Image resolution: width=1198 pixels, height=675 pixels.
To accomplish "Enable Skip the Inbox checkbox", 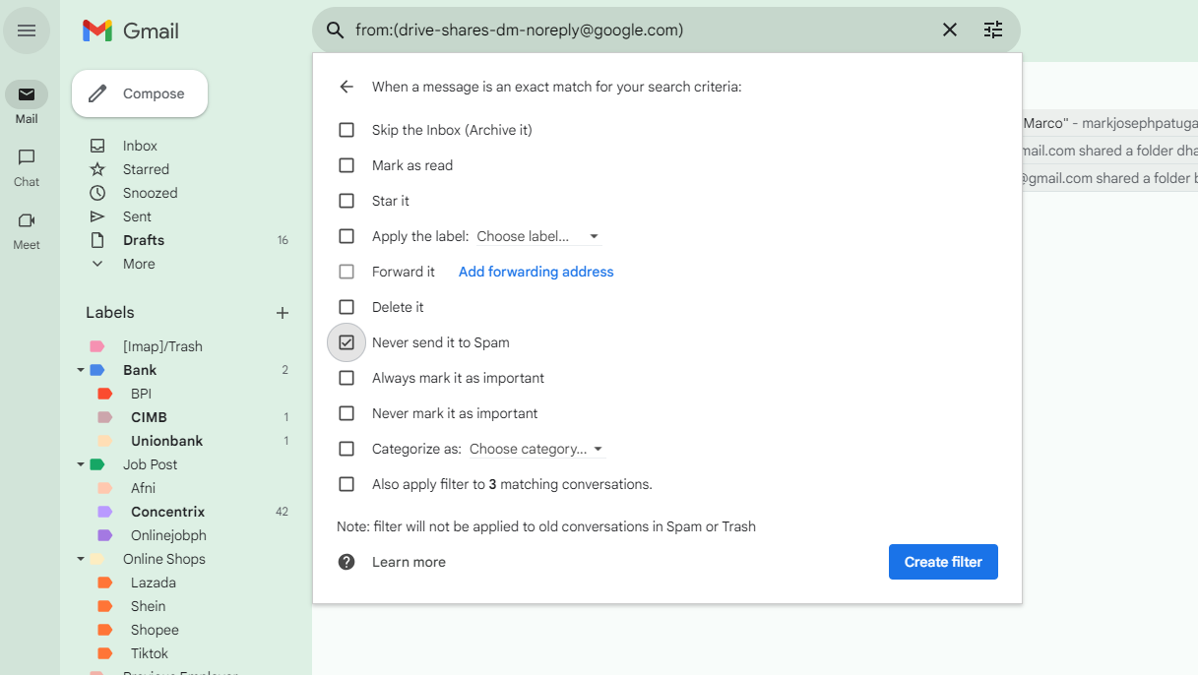I will [x=347, y=130].
